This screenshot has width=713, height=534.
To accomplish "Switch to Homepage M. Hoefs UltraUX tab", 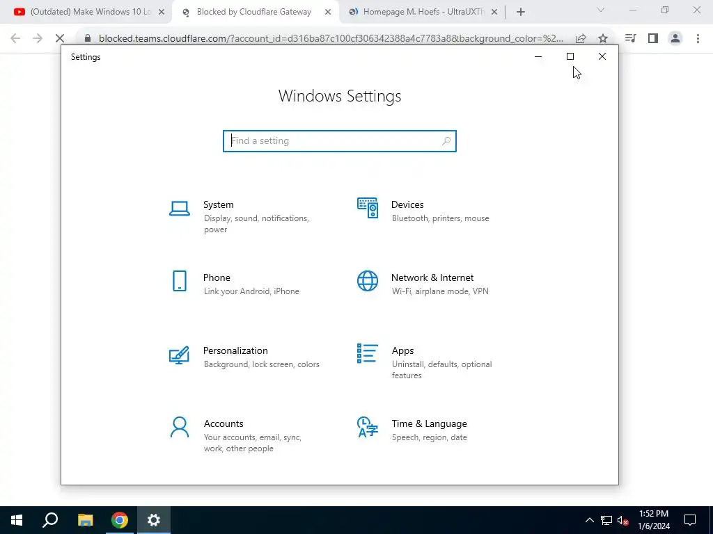I will pos(423,12).
